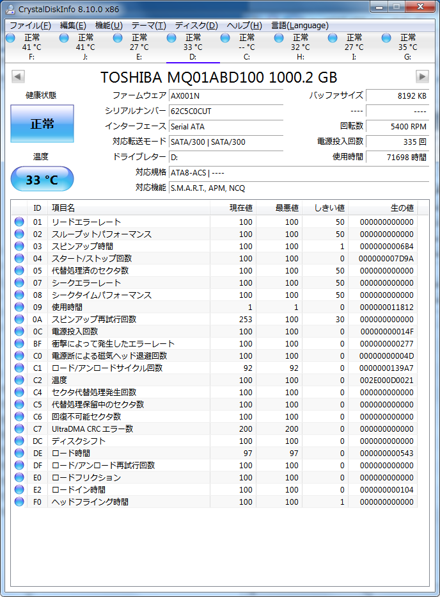Click the F: drive status orb
This screenshot has width=440, height=597.
click(10, 38)
